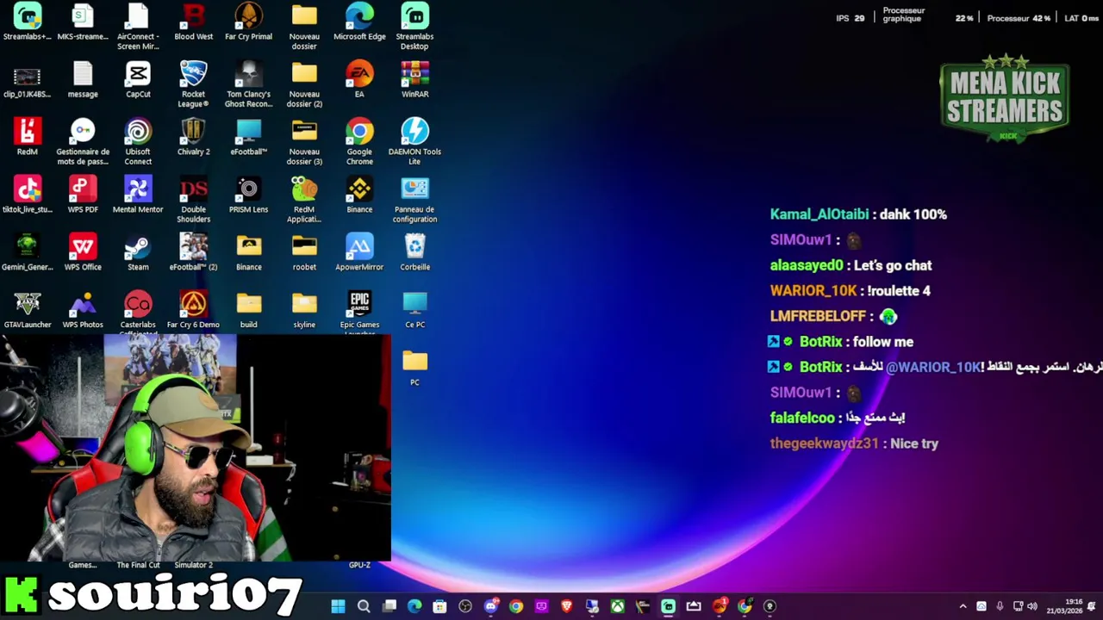Select the Chivalry 2 desktop icon
Image resolution: width=1103 pixels, height=620 pixels.
click(x=193, y=137)
